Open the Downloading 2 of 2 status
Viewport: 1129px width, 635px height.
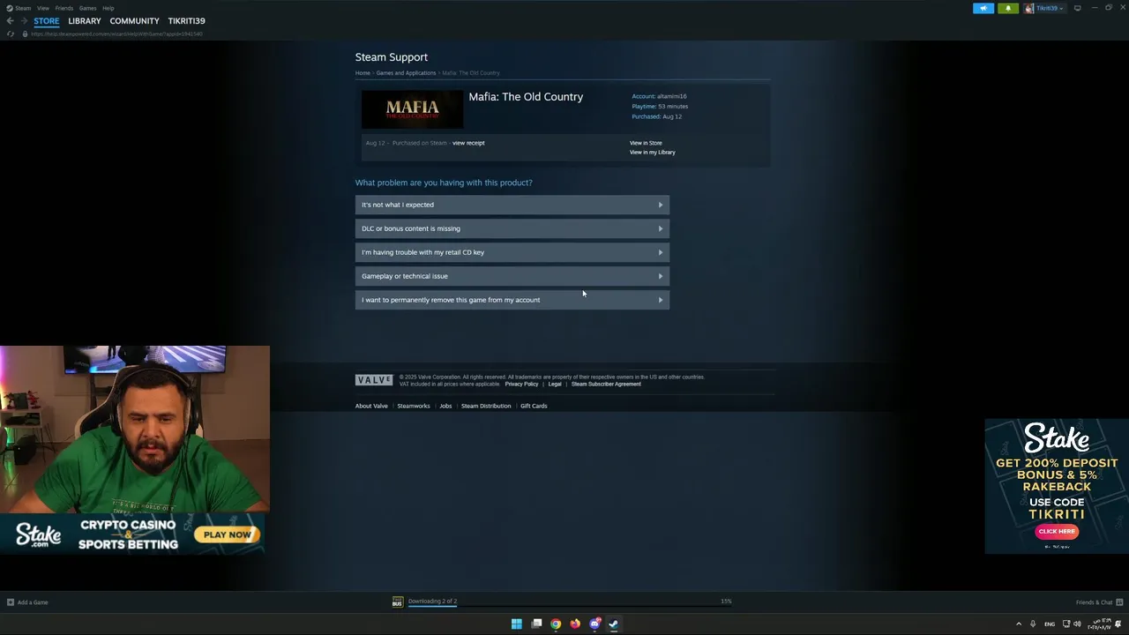tap(432, 601)
